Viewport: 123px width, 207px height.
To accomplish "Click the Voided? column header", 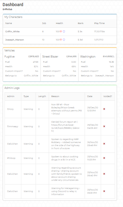I will pos(107,96).
